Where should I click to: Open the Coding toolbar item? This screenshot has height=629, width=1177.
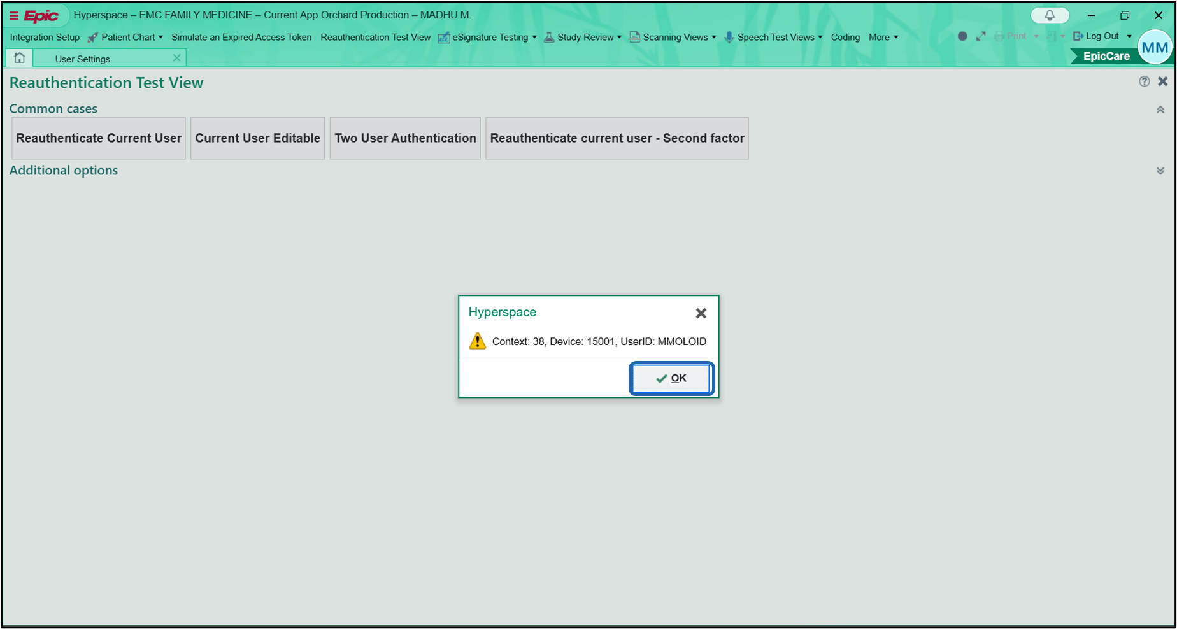click(845, 38)
